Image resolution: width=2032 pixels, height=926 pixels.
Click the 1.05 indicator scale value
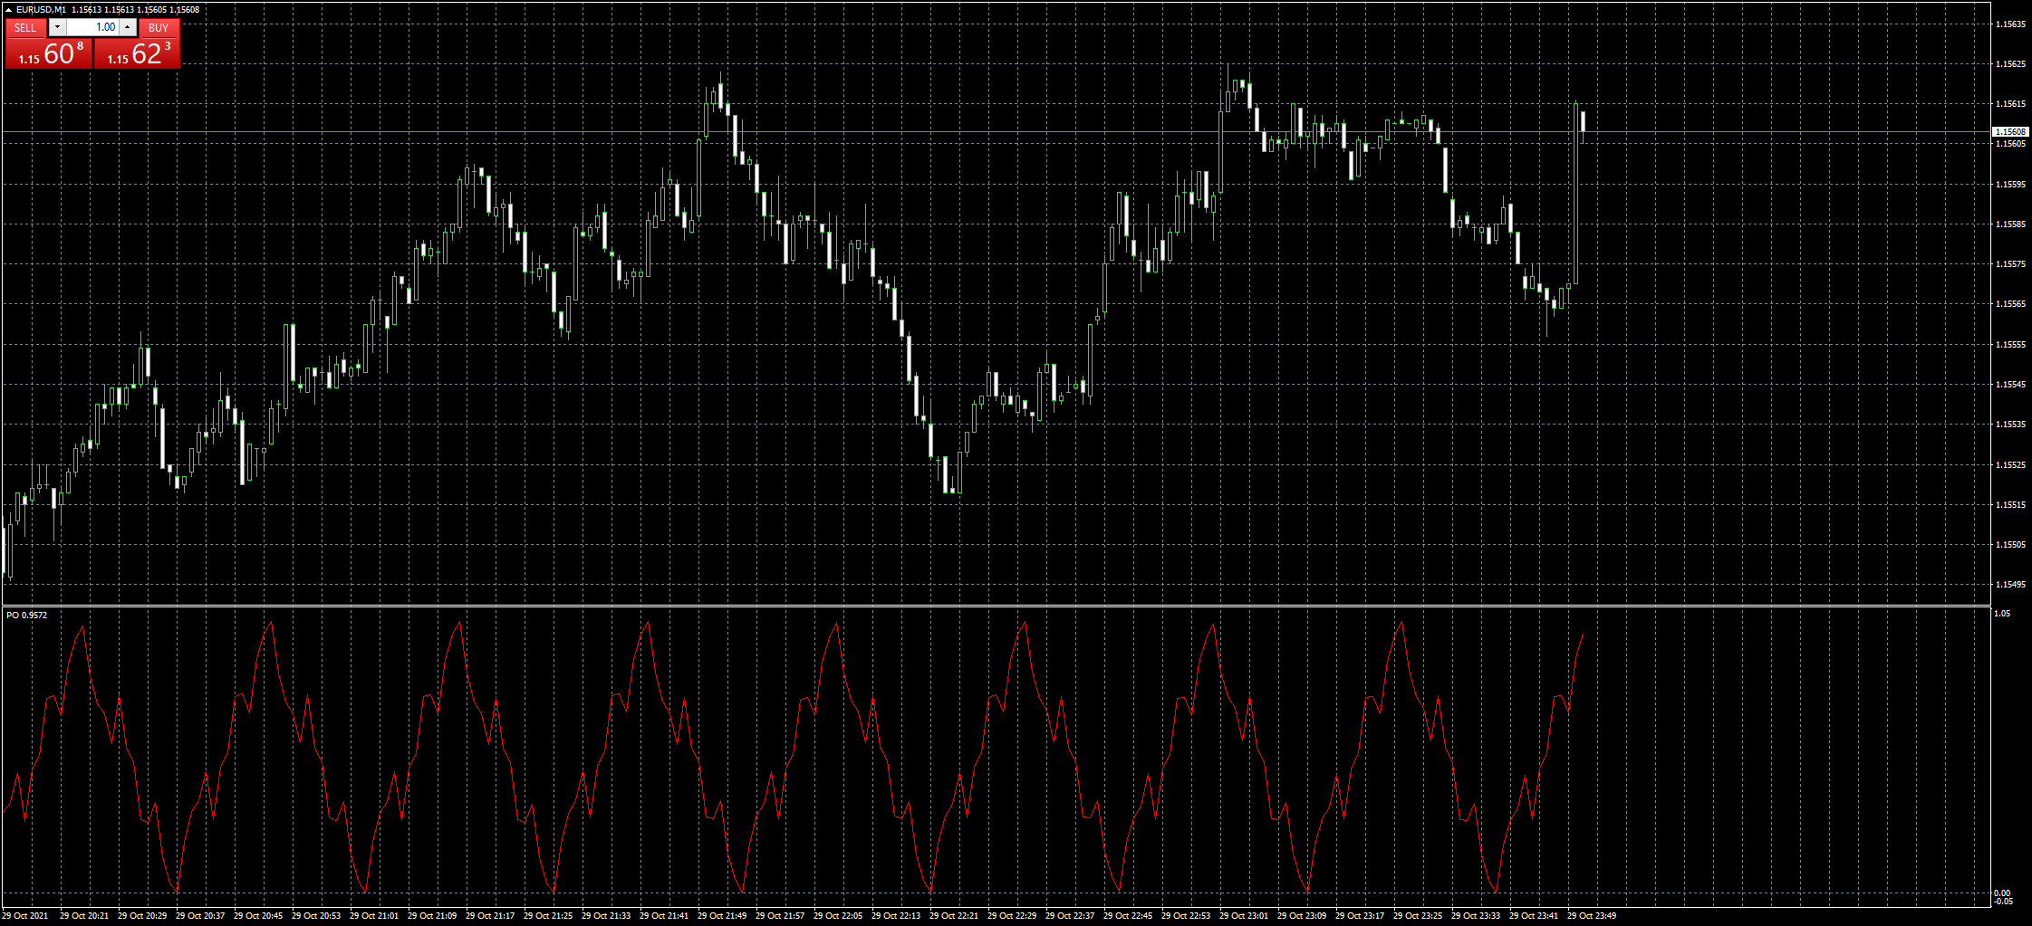pos(2002,614)
